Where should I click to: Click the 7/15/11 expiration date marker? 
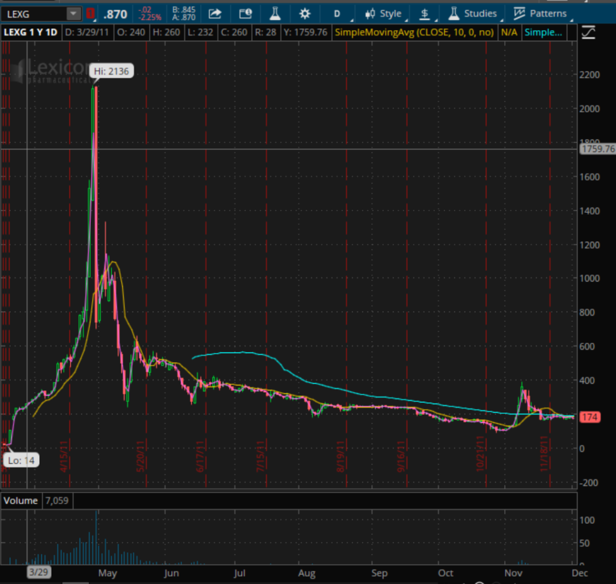point(260,456)
